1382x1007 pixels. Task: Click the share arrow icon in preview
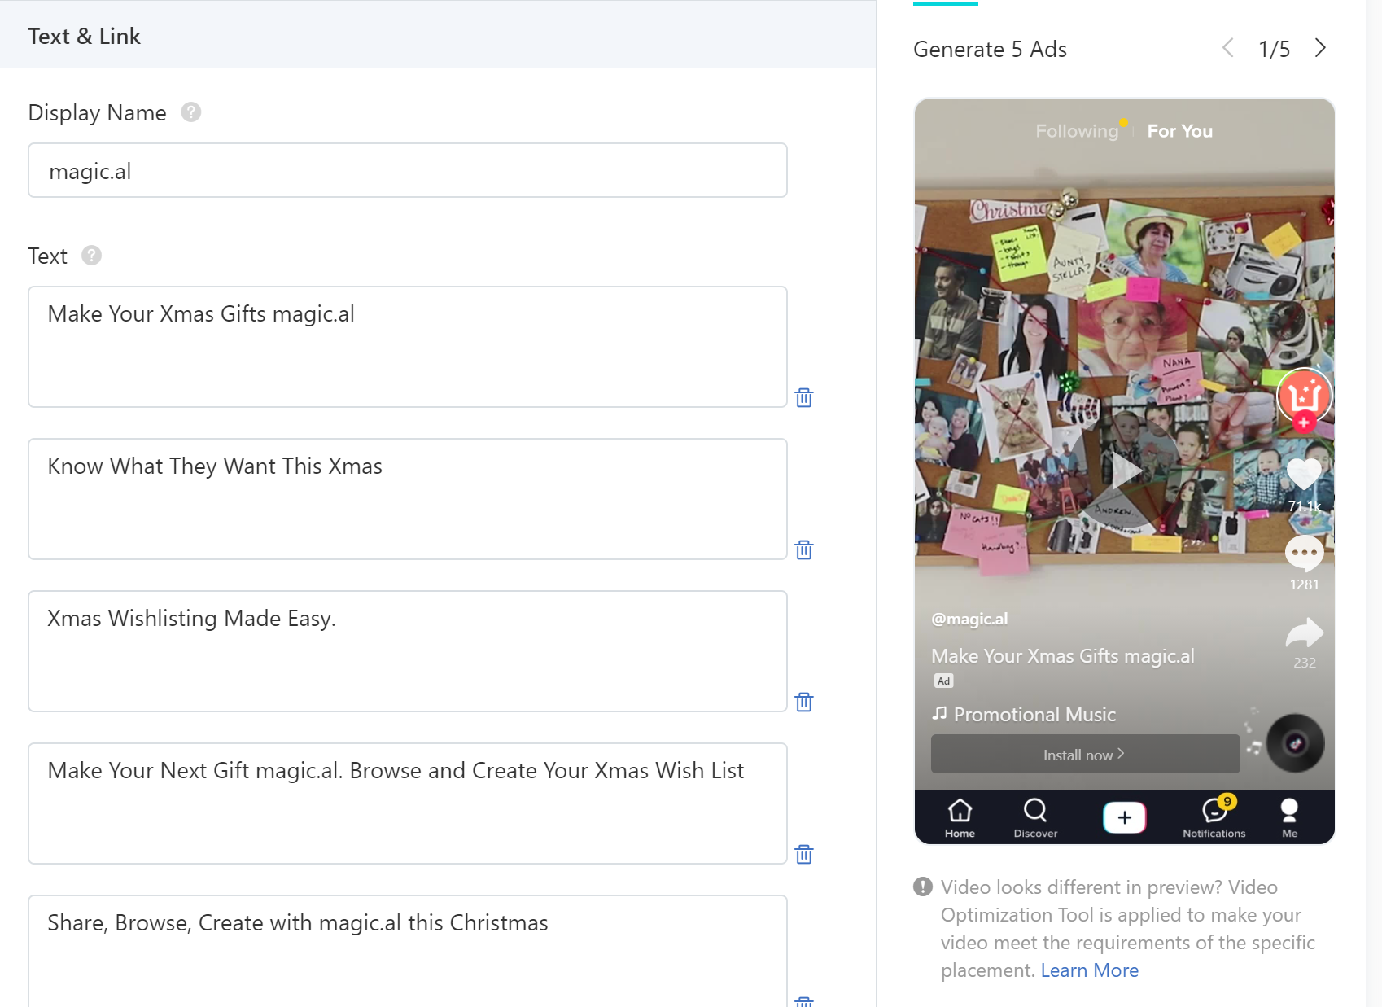click(x=1304, y=633)
